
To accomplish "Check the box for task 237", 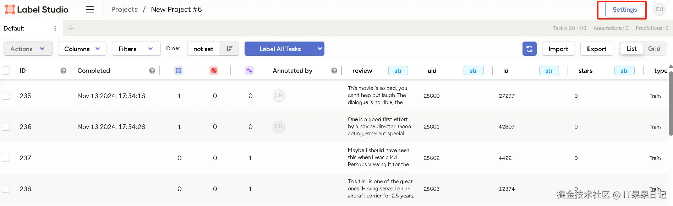I will pos(6,158).
